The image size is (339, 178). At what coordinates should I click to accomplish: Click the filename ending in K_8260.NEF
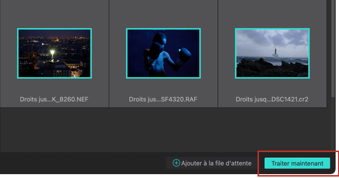pyautogui.click(x=54, y=99)
